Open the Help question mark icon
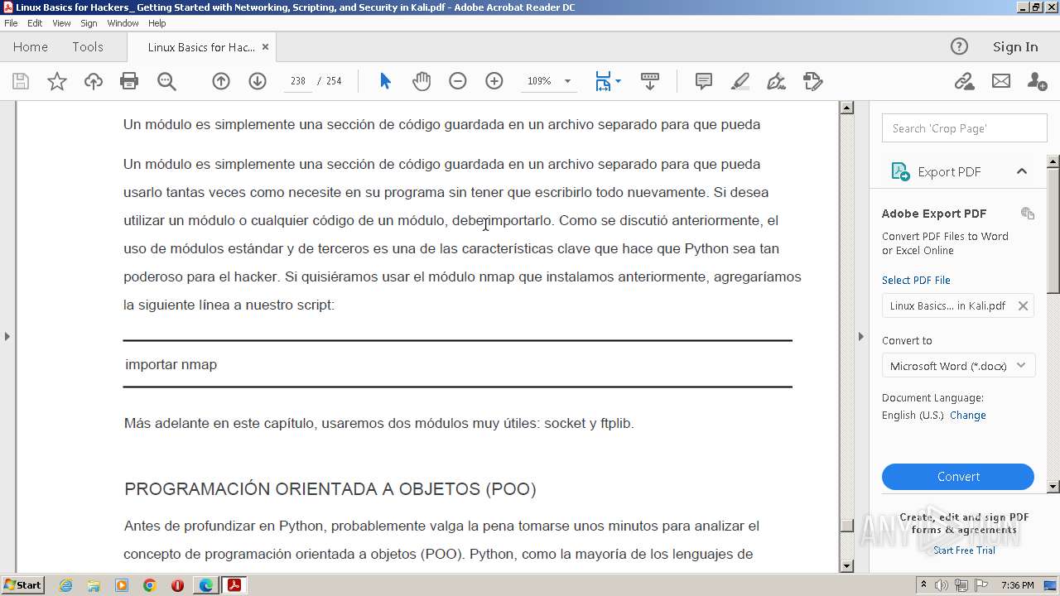This screenshot has height=596, width=1060. click(x=959, y=46)
